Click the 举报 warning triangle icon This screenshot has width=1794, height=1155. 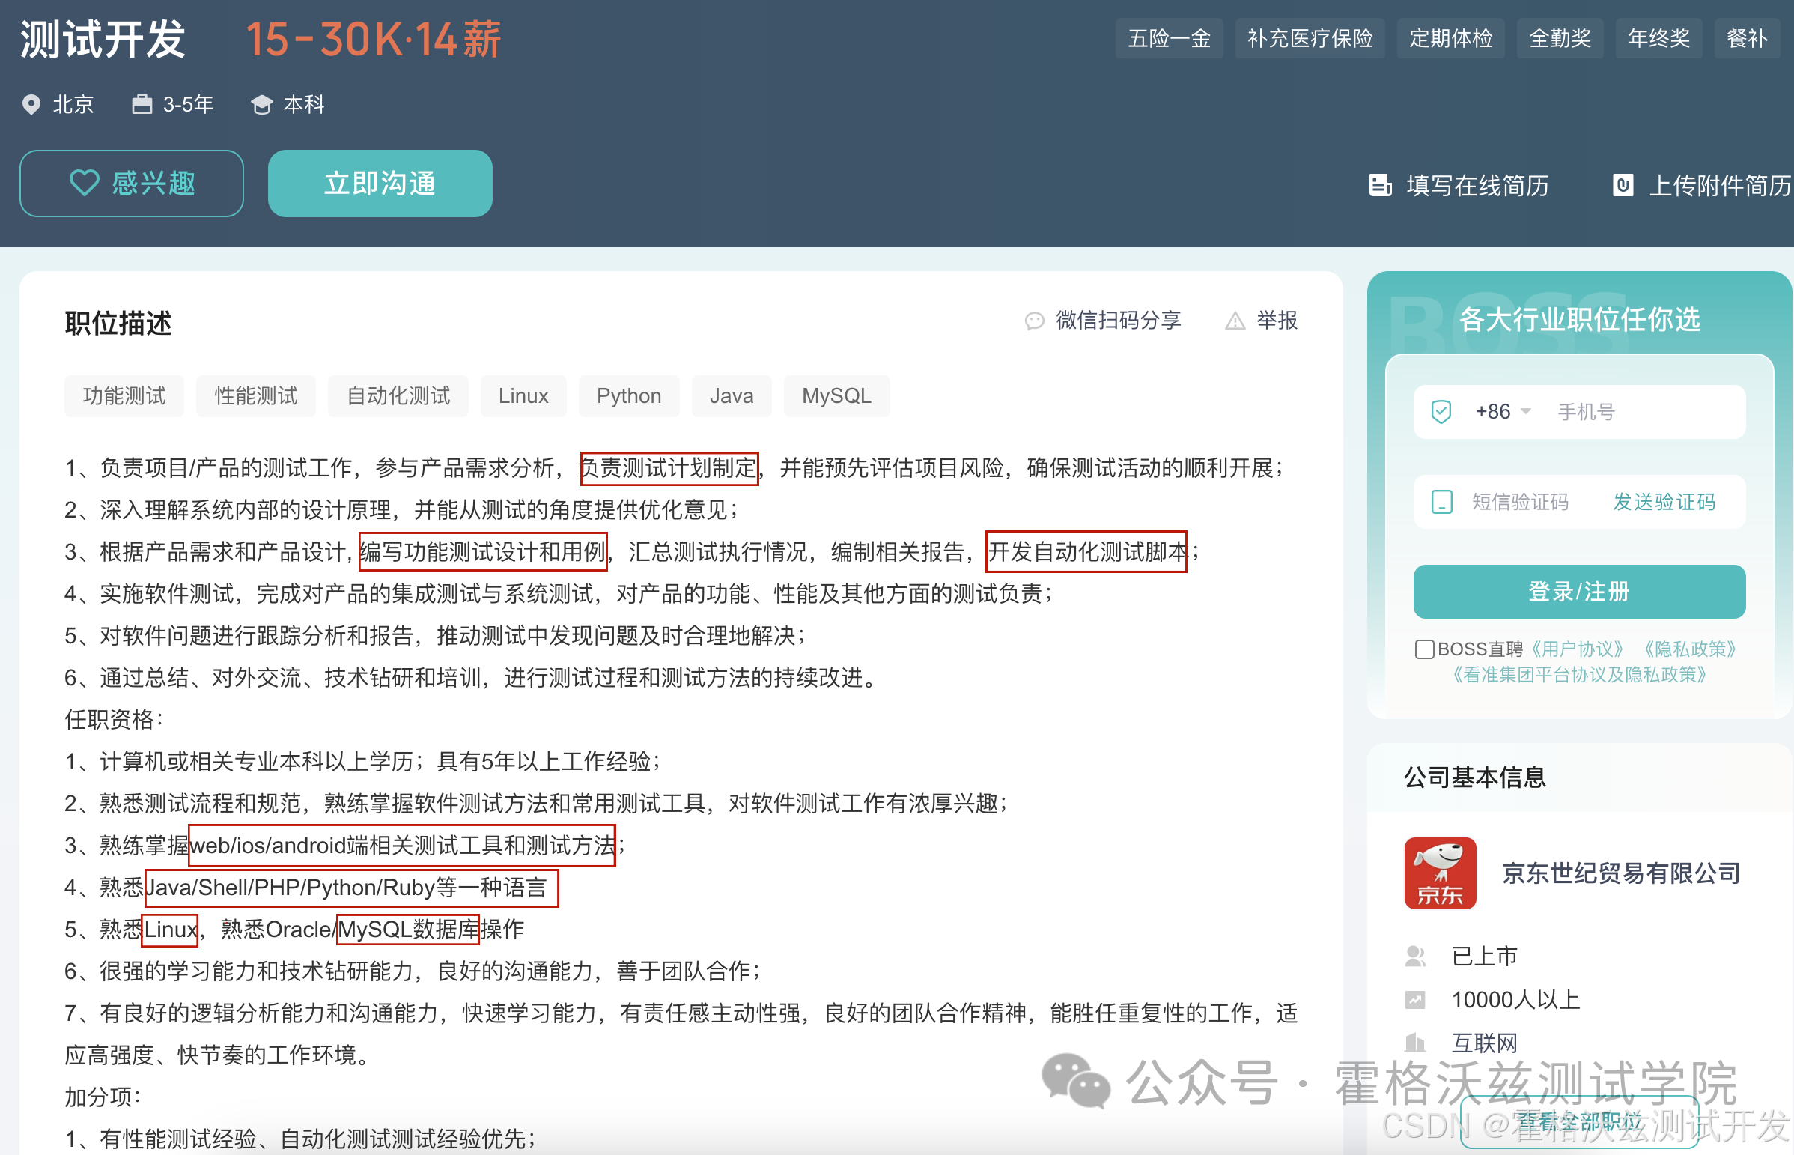point(1235,321)
